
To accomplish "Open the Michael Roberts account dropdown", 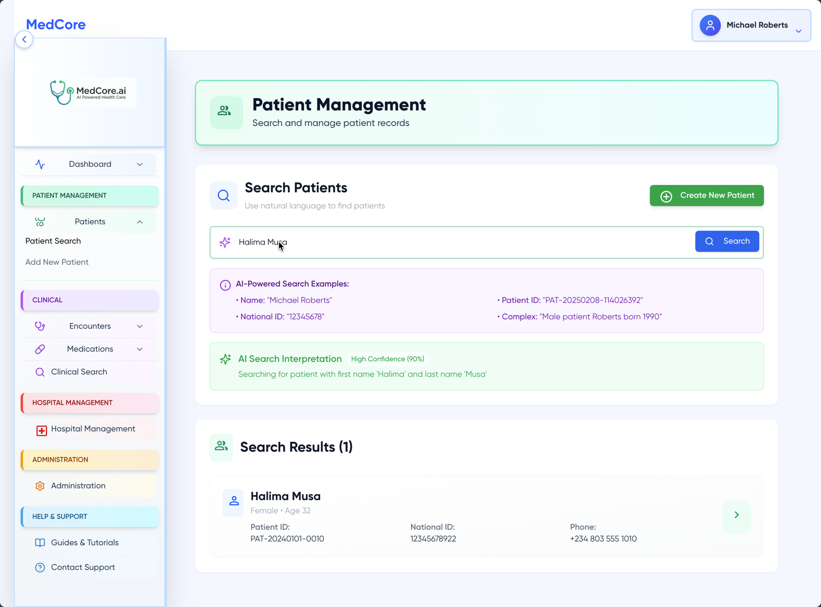I will click(751, 25).
